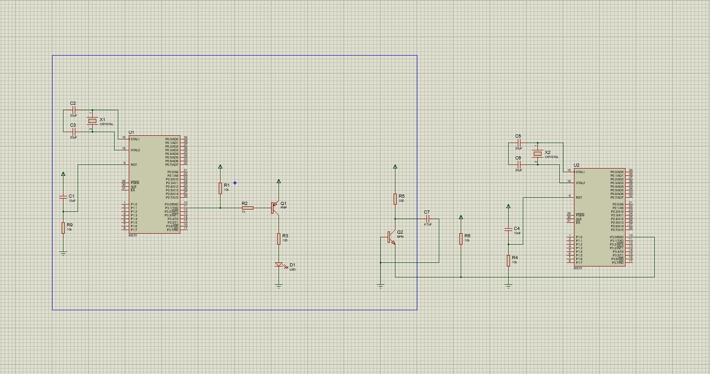Image resolution: width=710 pixels, height=374 pixels.
Task: Click U2's "P2.0/A8" pin label
Action: click(618, 205)
